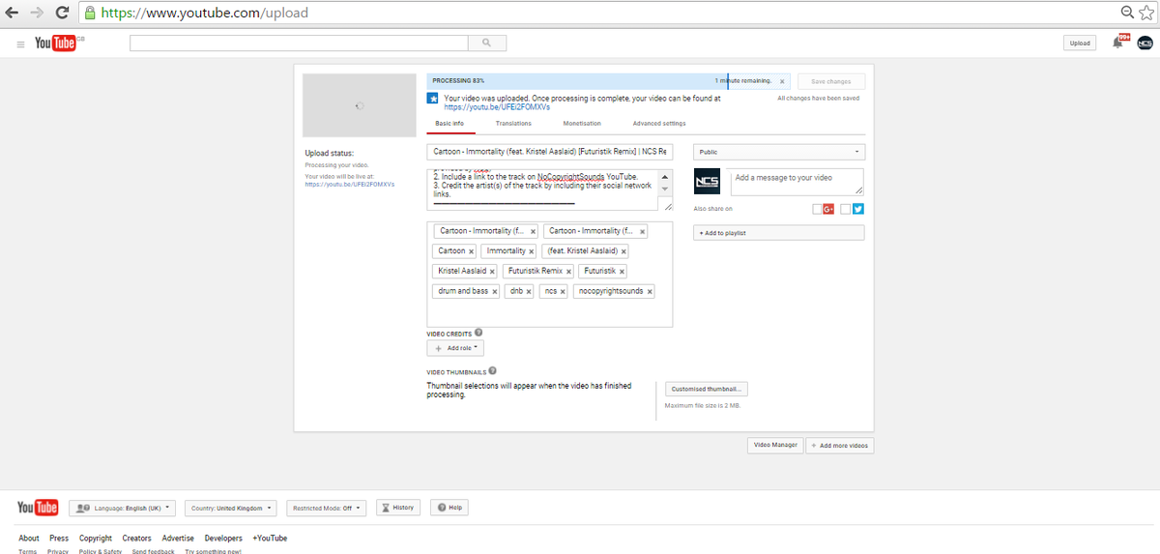Open the History button in footer

tap(398, 508)
